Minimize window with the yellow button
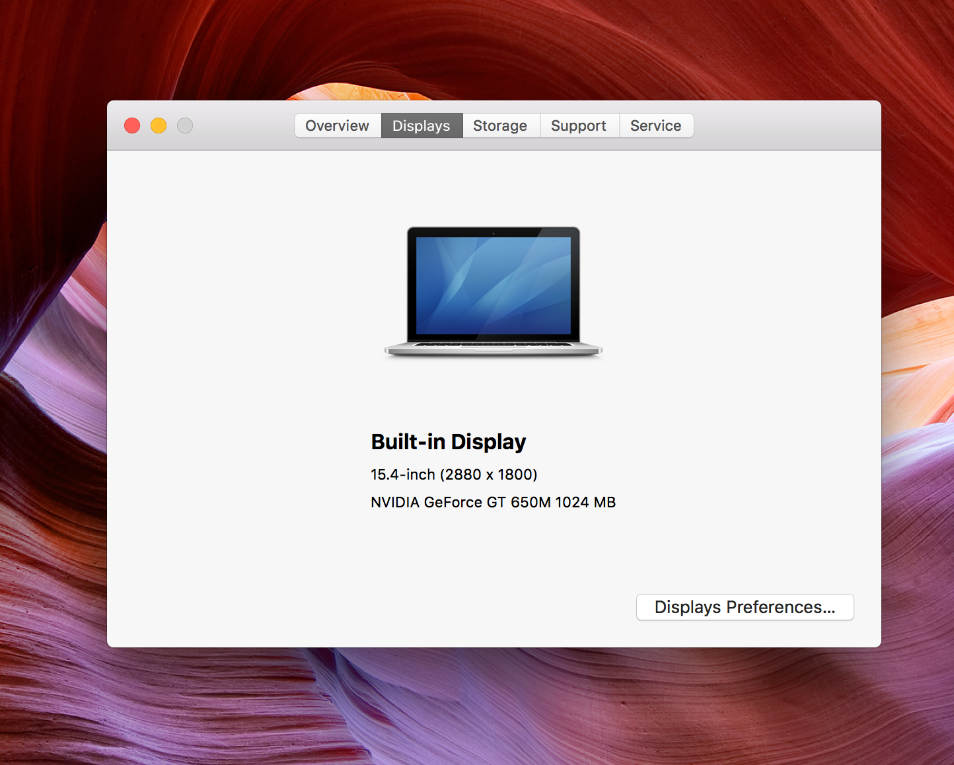 click(159, 126)
